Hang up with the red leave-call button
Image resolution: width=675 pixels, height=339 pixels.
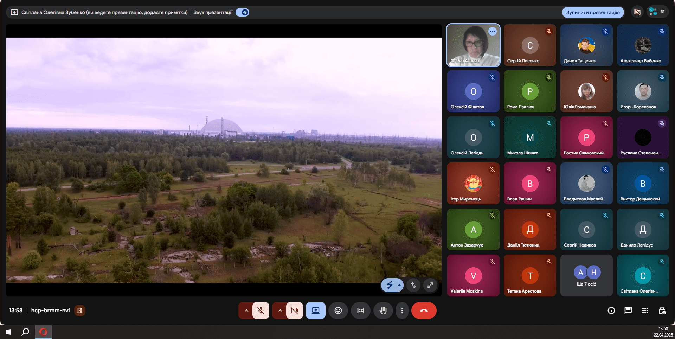tap(424, 311)
